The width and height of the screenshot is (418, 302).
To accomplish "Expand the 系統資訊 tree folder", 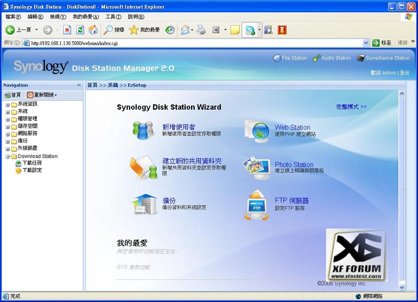I will click(8, 105).
